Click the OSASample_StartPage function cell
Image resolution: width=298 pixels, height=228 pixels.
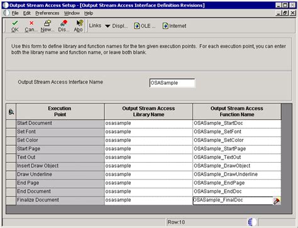[x=237, y=149]
